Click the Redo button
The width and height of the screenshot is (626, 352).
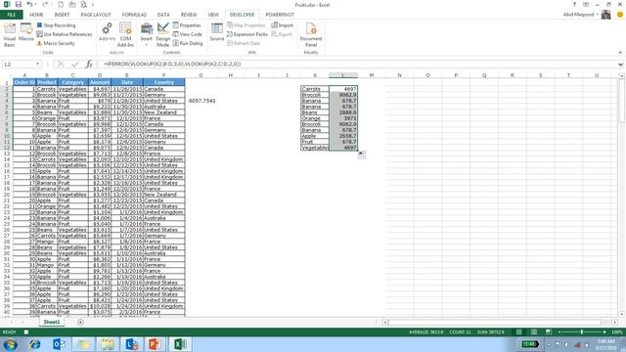click(45, 4)
